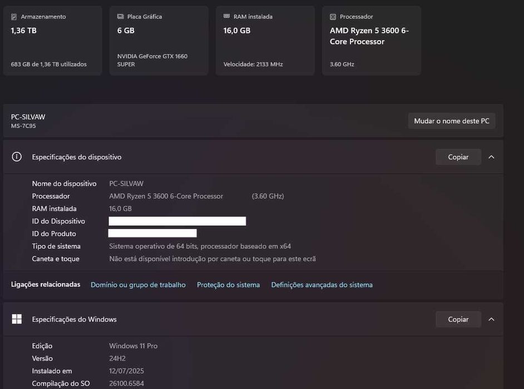Click the Especificações do Windows heading
This screenshot has width=524, height=389.
click(x=74, y=319)
